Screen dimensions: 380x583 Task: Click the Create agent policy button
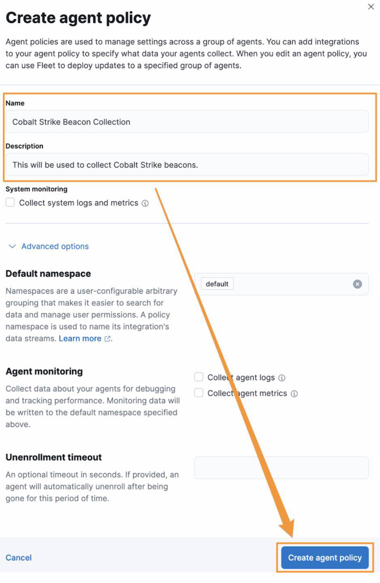325,557
